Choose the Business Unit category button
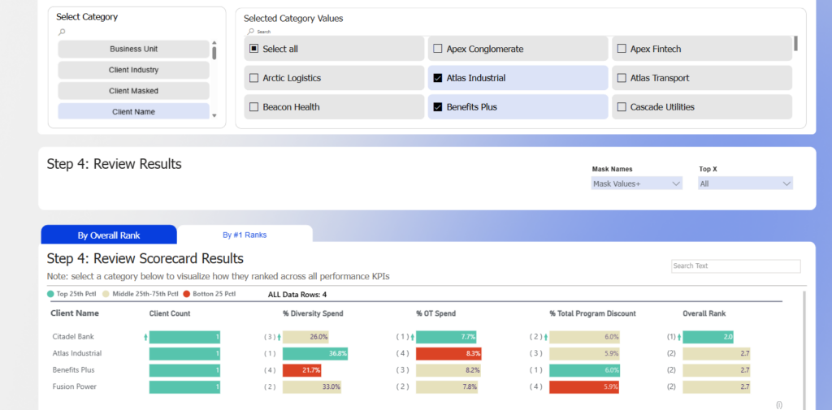This screenshot has width=832, height=410. pos(133,49)
